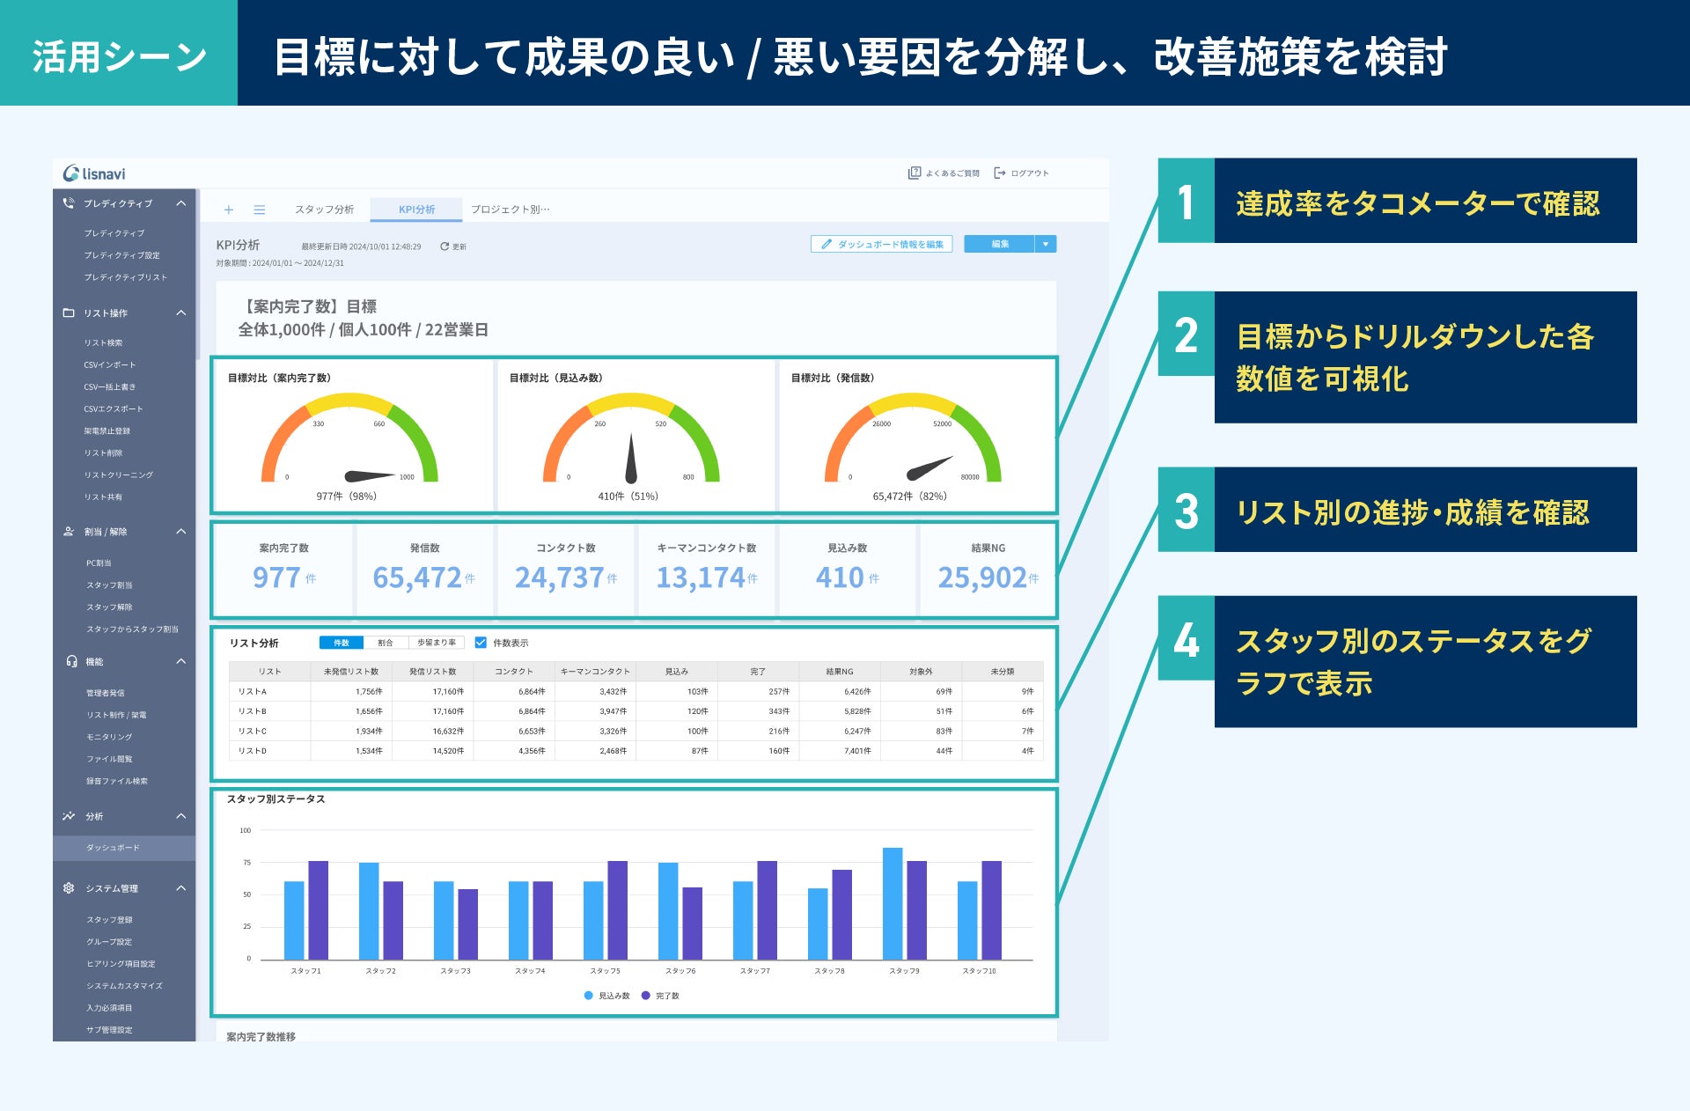Click the 完了数 purple legend swatch

point(645,996)
